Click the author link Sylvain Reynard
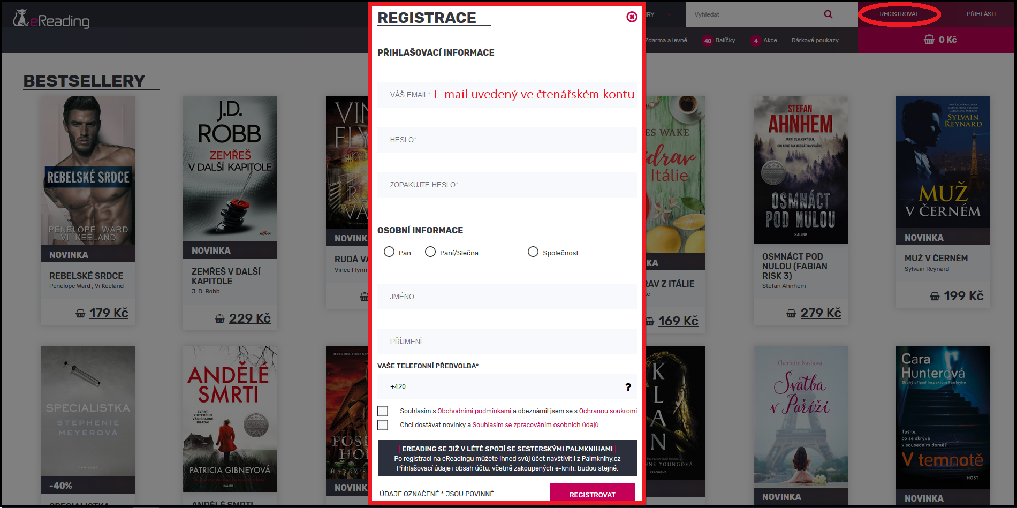1017x508 pixels. (x=927, y=269)
